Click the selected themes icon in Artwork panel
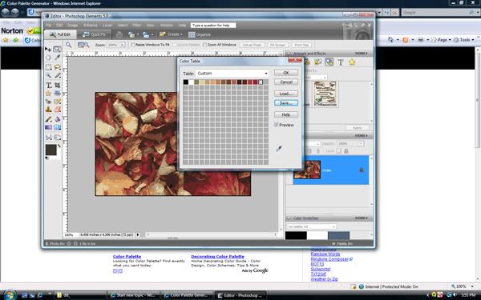 tap(329, 62)
